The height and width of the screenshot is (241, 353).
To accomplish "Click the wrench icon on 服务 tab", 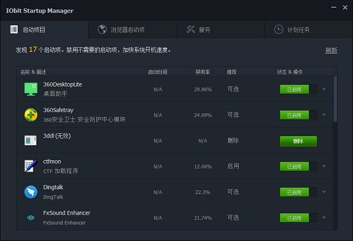I will click(x=191, y=29).
